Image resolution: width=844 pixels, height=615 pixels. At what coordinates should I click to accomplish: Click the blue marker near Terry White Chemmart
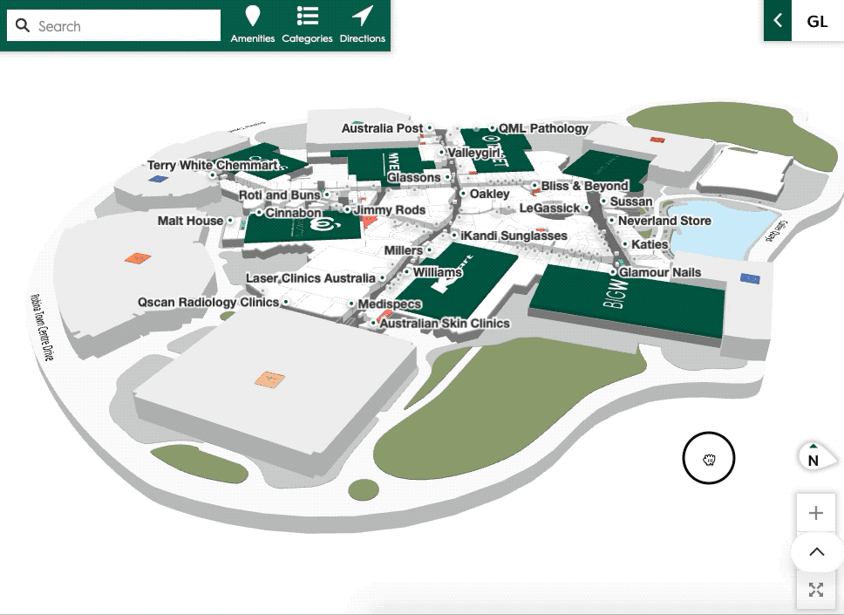[x=159, y=179]
